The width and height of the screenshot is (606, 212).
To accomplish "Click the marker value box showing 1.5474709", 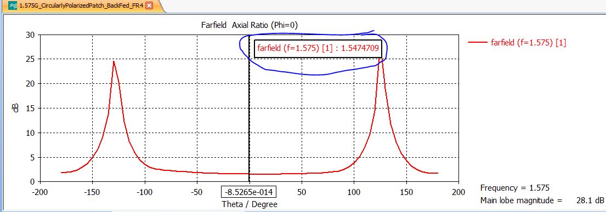I will click(x=318, y=49).
